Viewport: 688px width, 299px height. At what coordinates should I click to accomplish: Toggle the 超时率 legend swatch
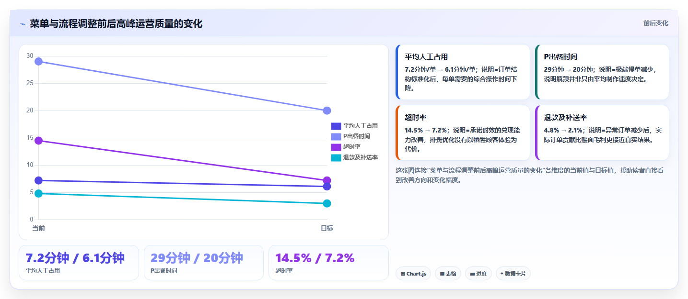pos(336,147)
